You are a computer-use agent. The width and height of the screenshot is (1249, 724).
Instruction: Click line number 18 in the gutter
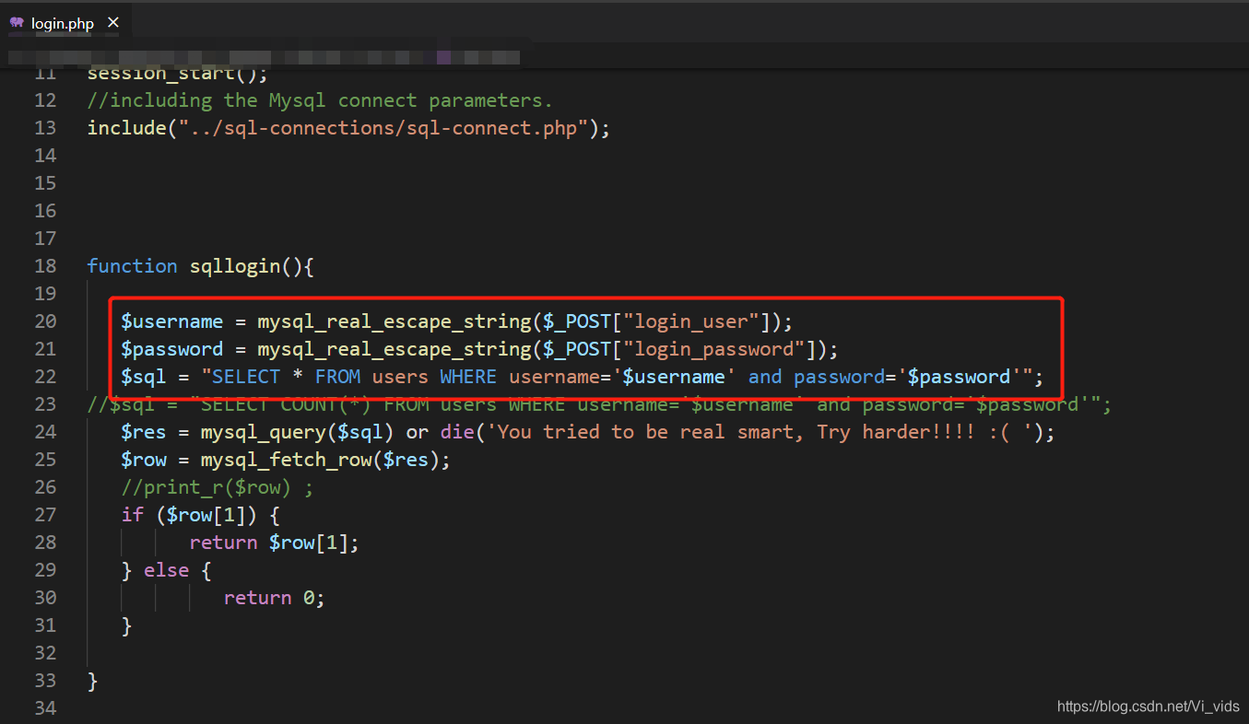click(x=45, y=266)
